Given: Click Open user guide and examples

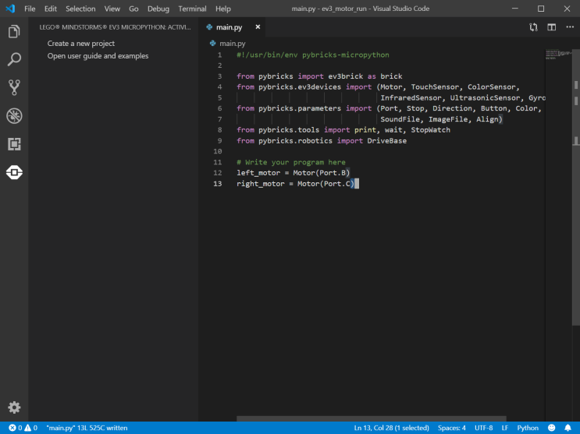Looking at the screenshot, I should pyautogui.click(x=98, y=56).
